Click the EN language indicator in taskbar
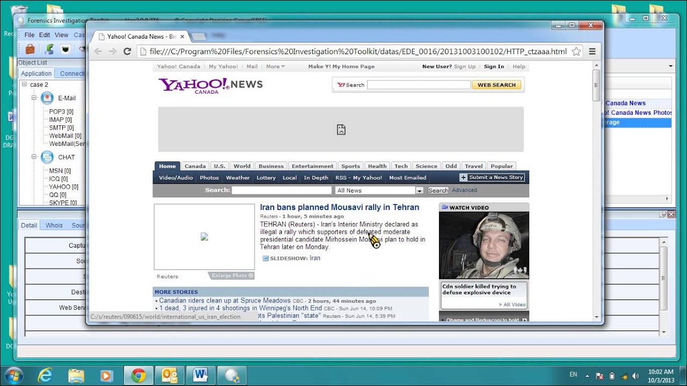 pyautogui.click(x=573, y=374)
